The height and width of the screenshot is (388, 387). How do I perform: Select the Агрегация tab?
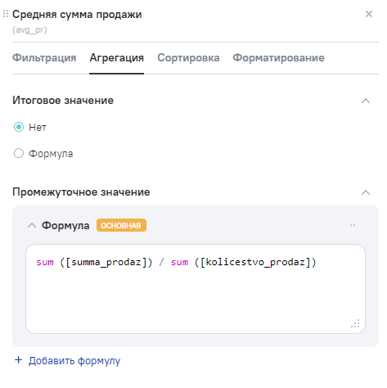coord(117,58)
